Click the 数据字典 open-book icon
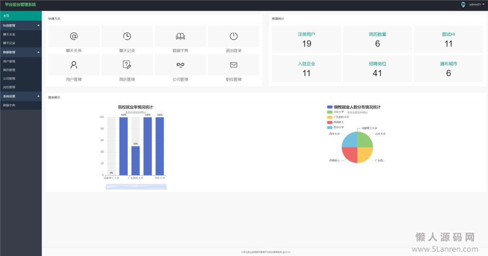488x256 pixels. pos(180,36)
